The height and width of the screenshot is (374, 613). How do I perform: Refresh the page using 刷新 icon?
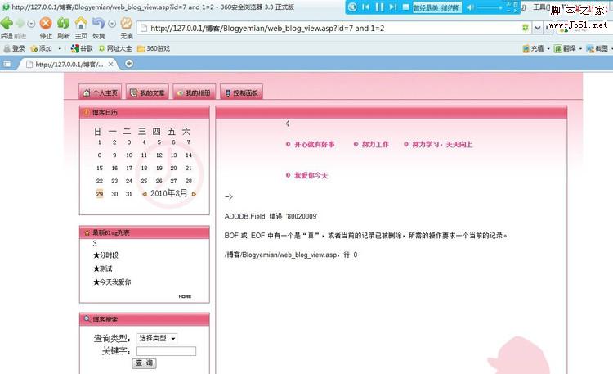[63, 24]
